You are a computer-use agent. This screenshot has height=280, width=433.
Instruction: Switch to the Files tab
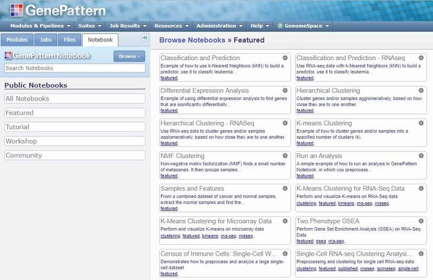[70, 39]
